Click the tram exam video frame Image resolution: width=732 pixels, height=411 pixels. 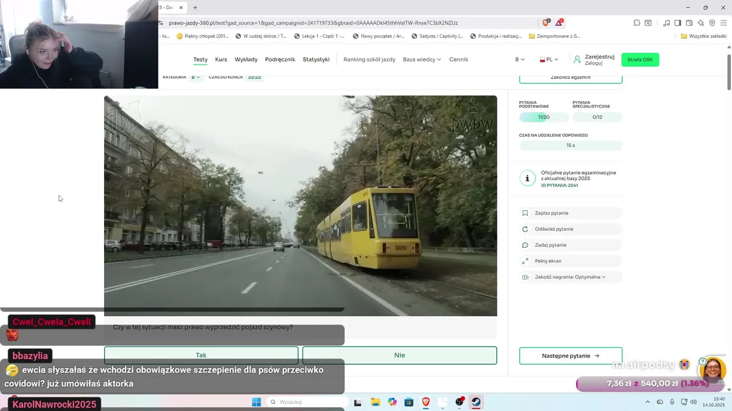tap(300, 205)
